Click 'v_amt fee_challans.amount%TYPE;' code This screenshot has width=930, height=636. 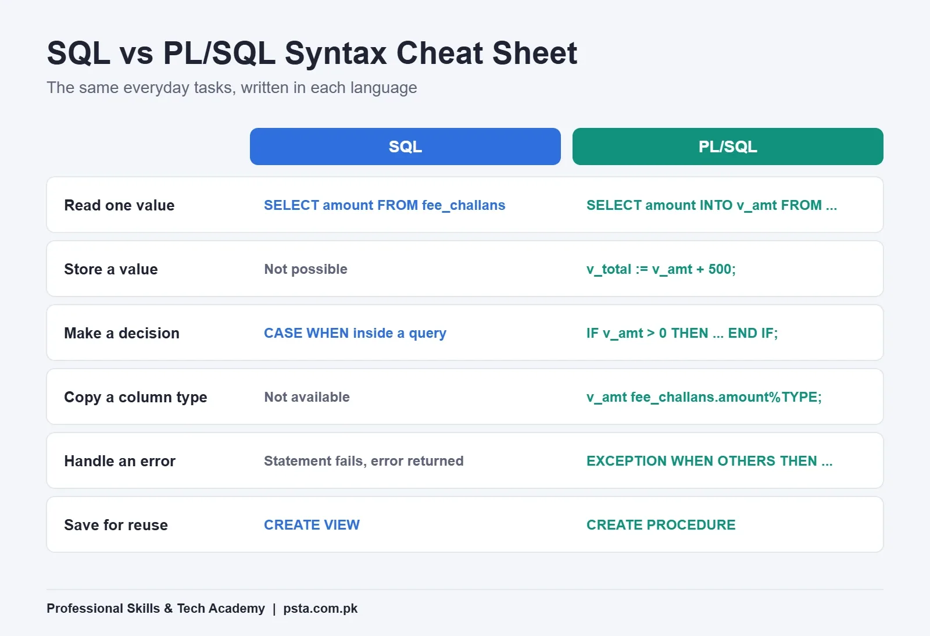[x=704, y=397]
